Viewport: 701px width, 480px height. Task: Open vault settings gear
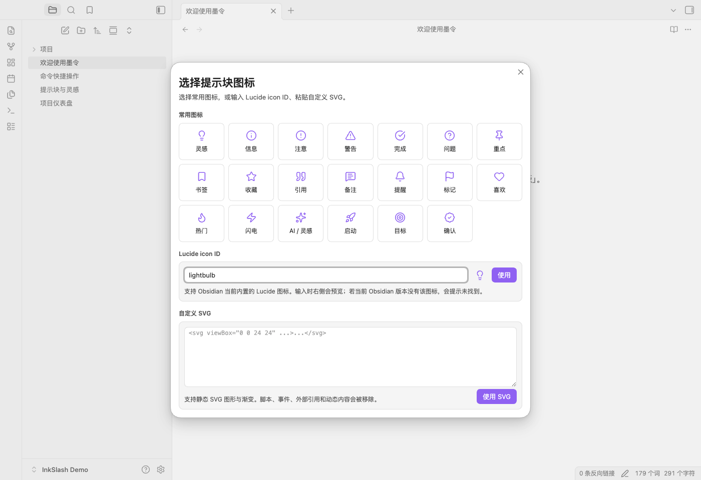click(161, 469)
